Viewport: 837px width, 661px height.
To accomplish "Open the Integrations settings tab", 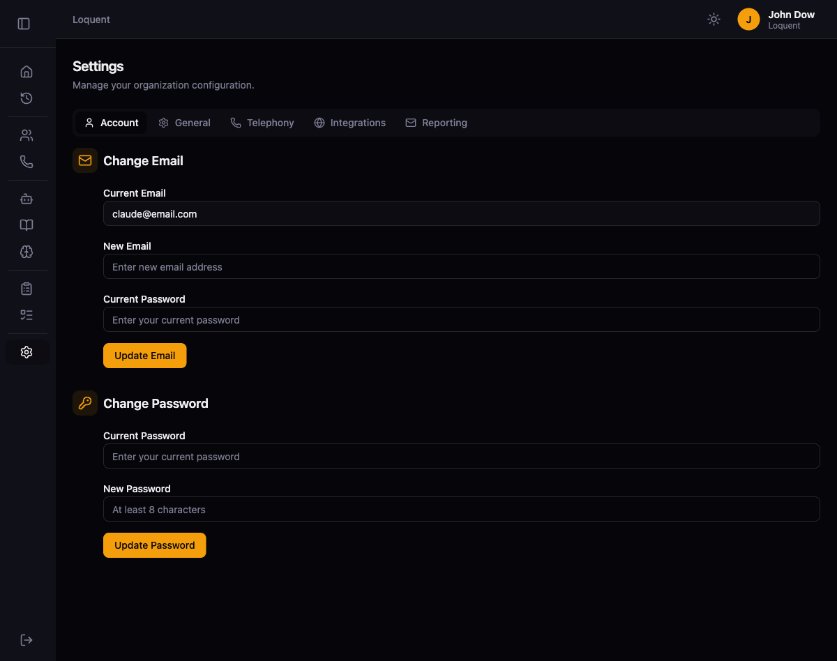I will [x=350, y=122].
